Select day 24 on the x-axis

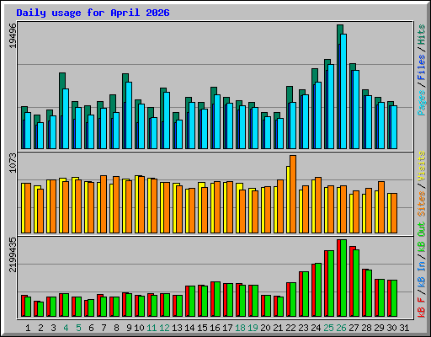316,328
